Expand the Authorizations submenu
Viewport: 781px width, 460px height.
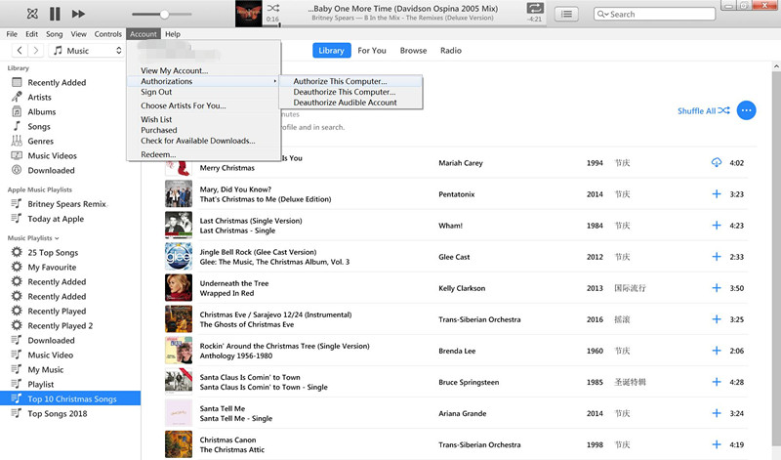point(203,81)
